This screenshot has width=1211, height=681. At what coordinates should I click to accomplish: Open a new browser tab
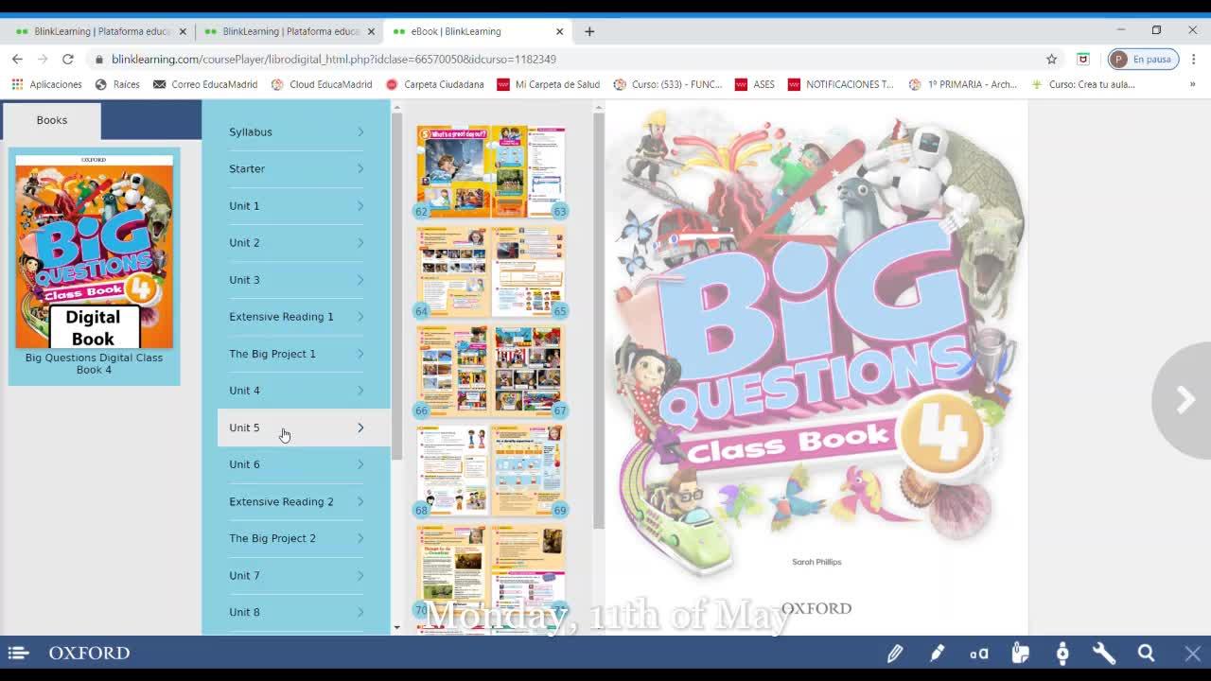tap(589, 31)
